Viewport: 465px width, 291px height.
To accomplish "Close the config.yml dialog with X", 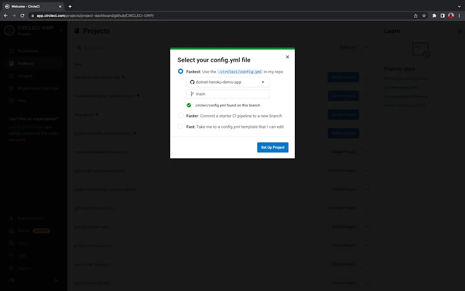I will point(287,57).
